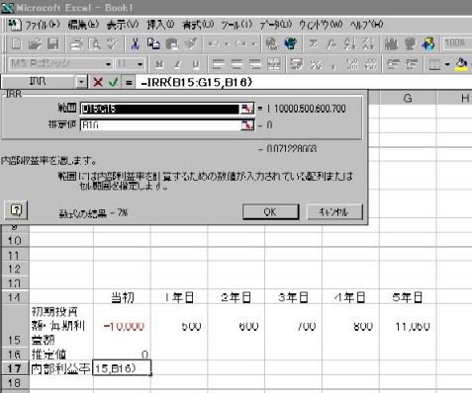
Task: Open the Chart Wizard icon
Action: 391,43
